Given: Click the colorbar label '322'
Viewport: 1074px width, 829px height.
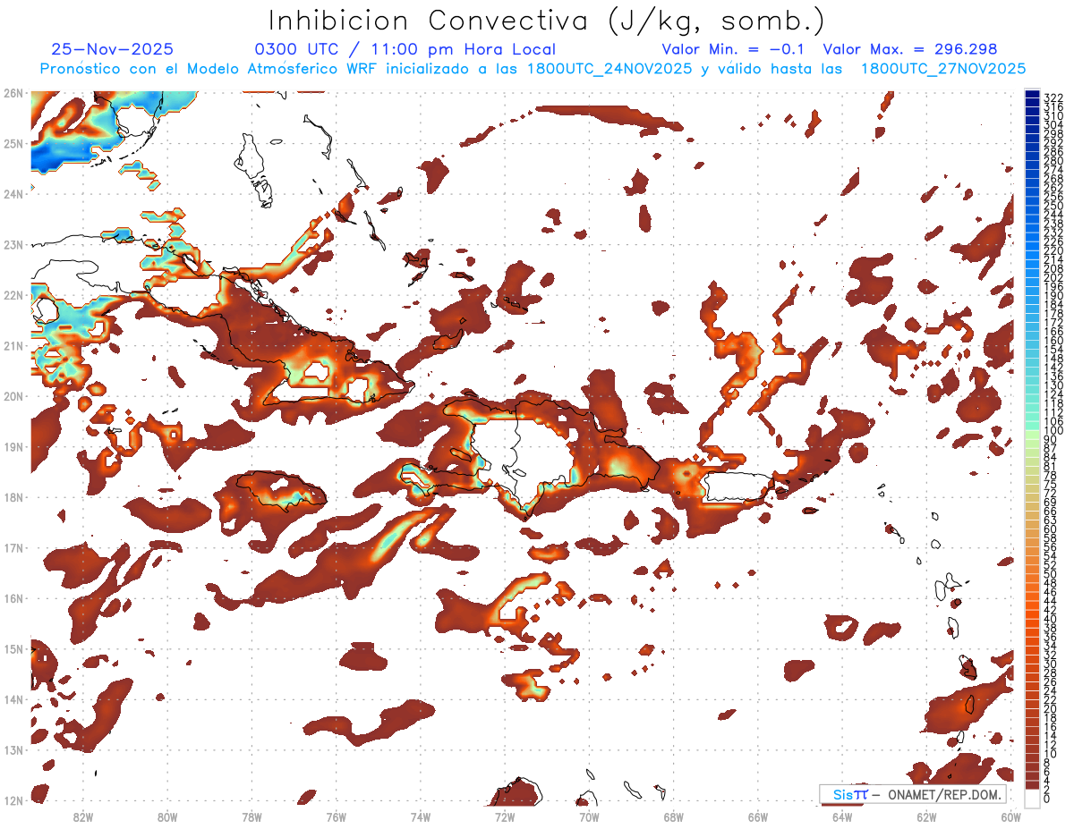Looking at the screenshot, I should click(1053, 97).
